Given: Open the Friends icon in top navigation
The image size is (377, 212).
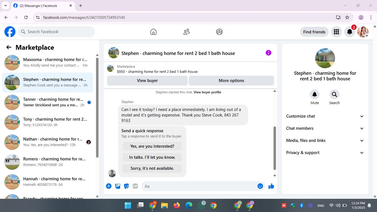Looking at the screenshot, I should point(187,32).
